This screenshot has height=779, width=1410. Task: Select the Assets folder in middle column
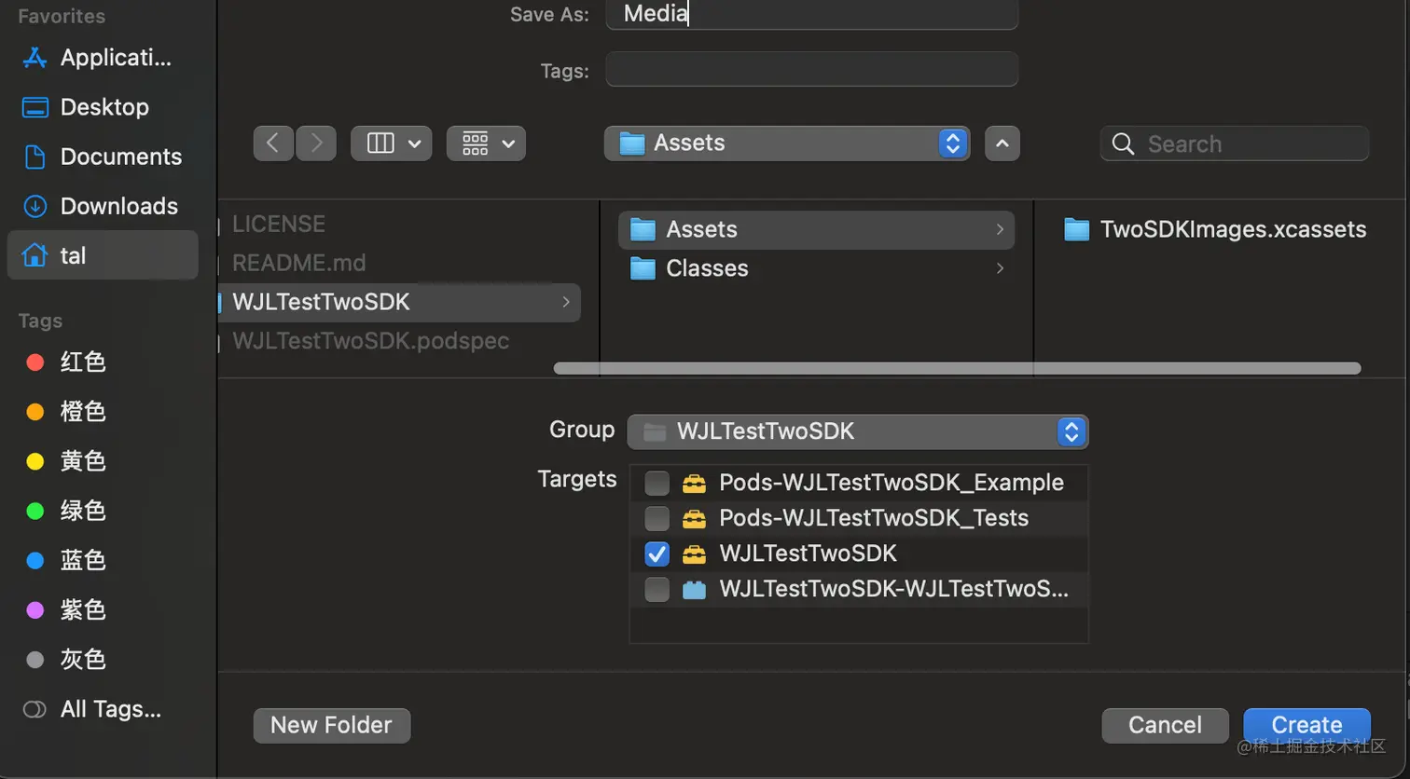[816, 229]
